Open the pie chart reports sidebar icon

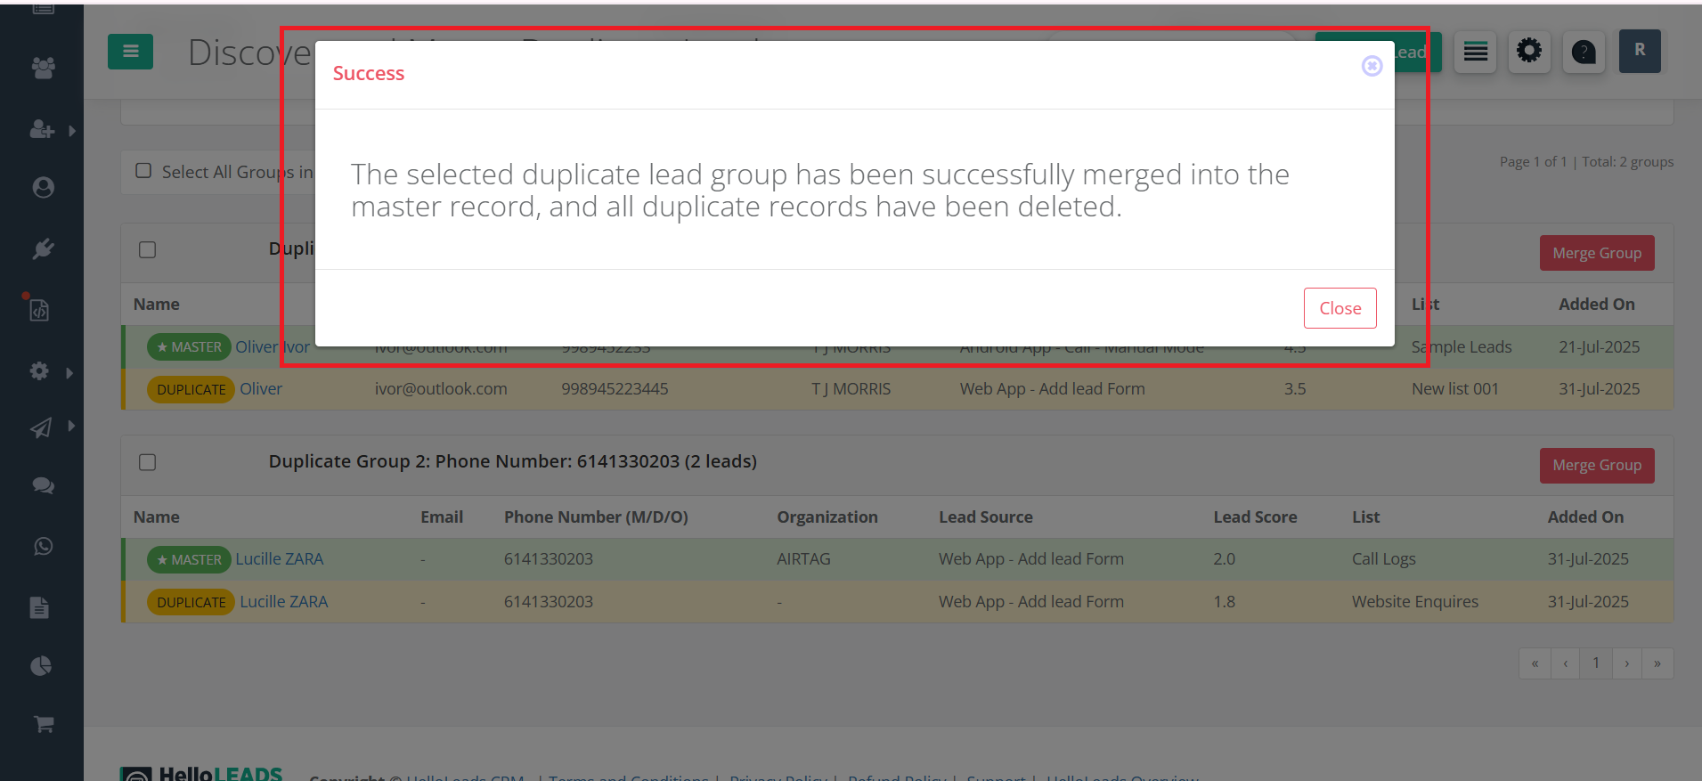point(41,665)
